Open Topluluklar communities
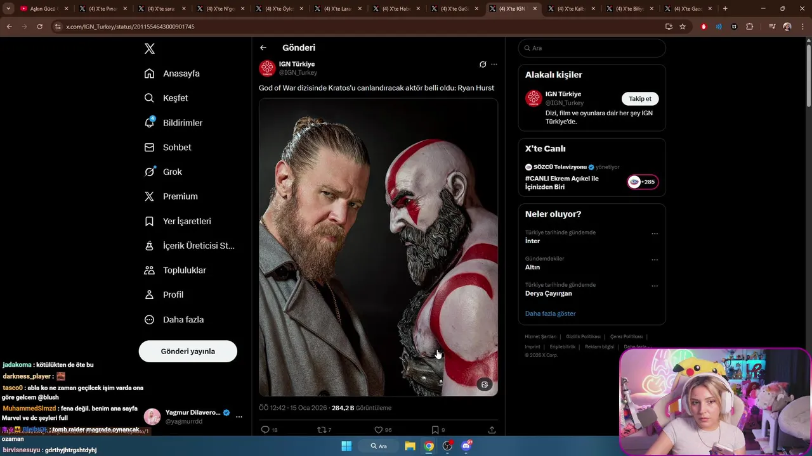This screenshot has width=812, height=456. (x=175, y=270)
